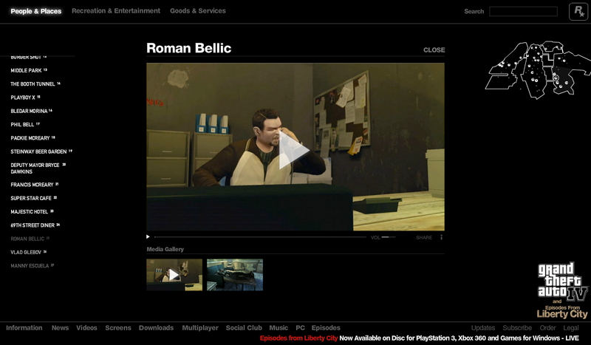Image resolution: width=591 pixels, height=345 pixels.
Task: Open the video options dots icon next to SHARE
Action: tap(441, 237)
